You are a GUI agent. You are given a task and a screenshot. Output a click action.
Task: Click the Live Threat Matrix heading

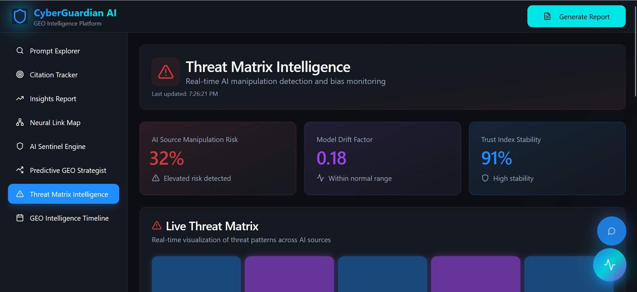212,226
